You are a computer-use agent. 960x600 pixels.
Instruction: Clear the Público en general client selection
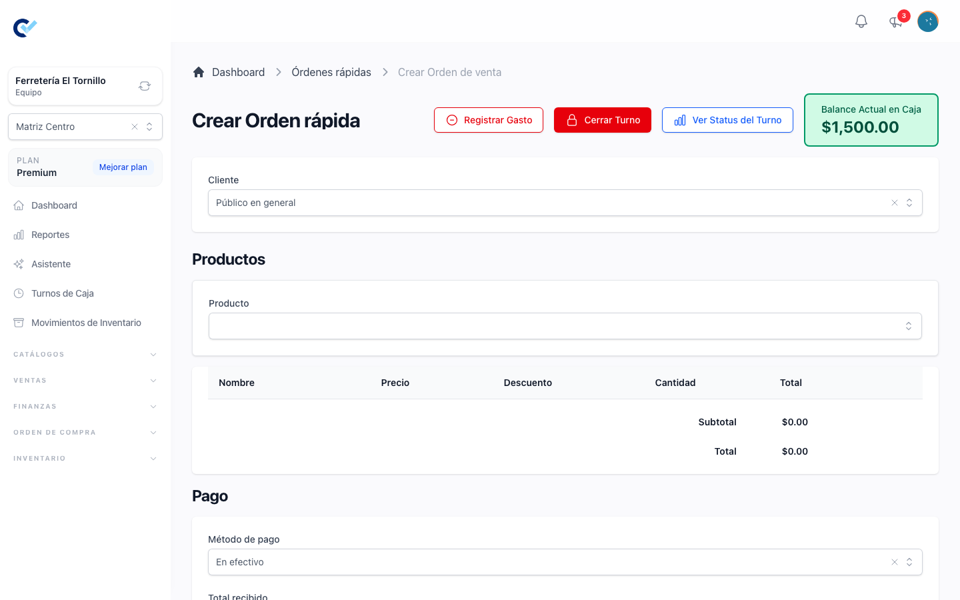(x=895, y=203)
